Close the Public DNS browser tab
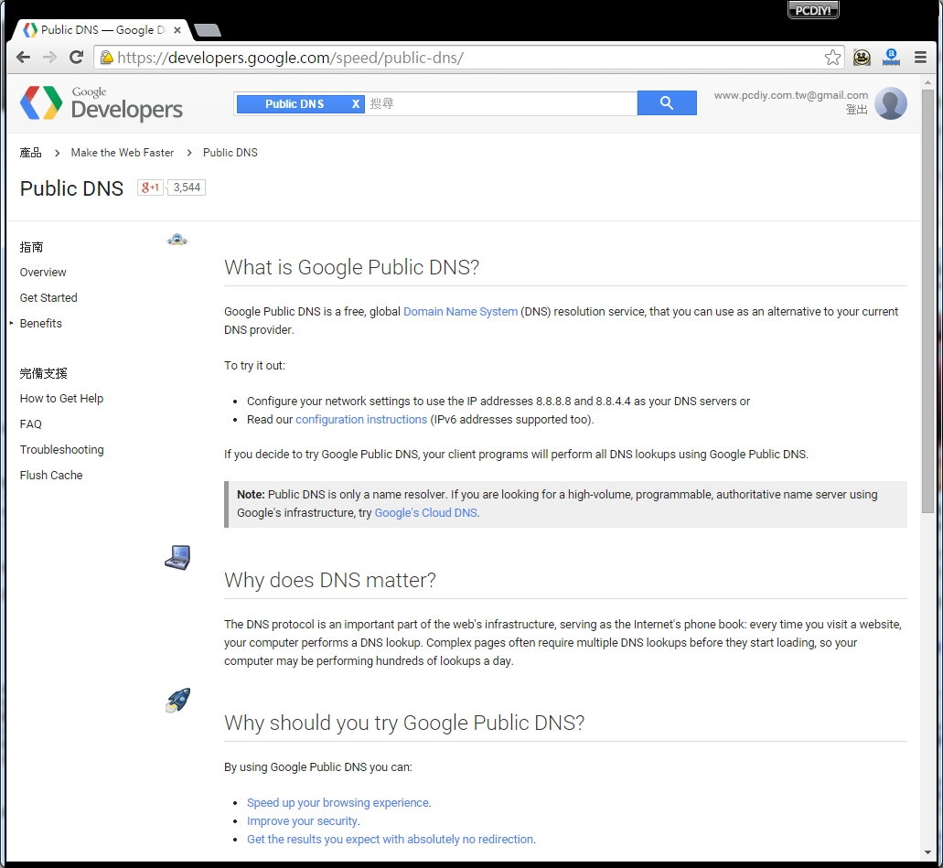943x868 pixels. [x=177, y=29]
